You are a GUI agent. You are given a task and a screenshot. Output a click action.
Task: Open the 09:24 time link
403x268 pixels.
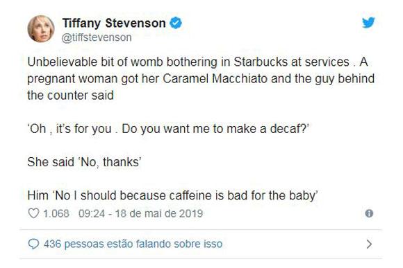pos(92,213)
